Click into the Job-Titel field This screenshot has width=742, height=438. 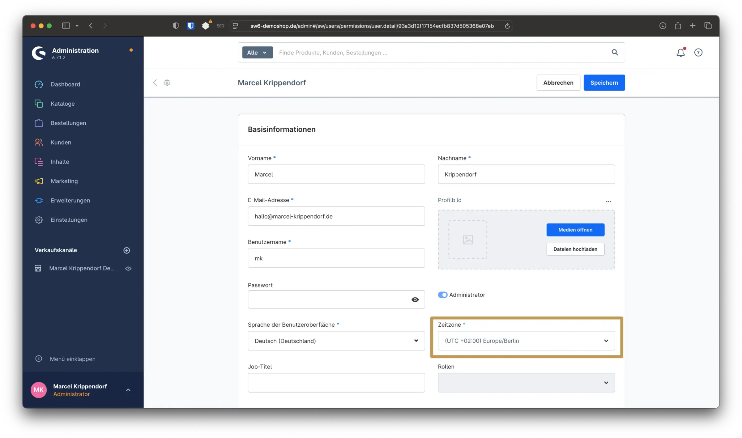tap(336, 383)
